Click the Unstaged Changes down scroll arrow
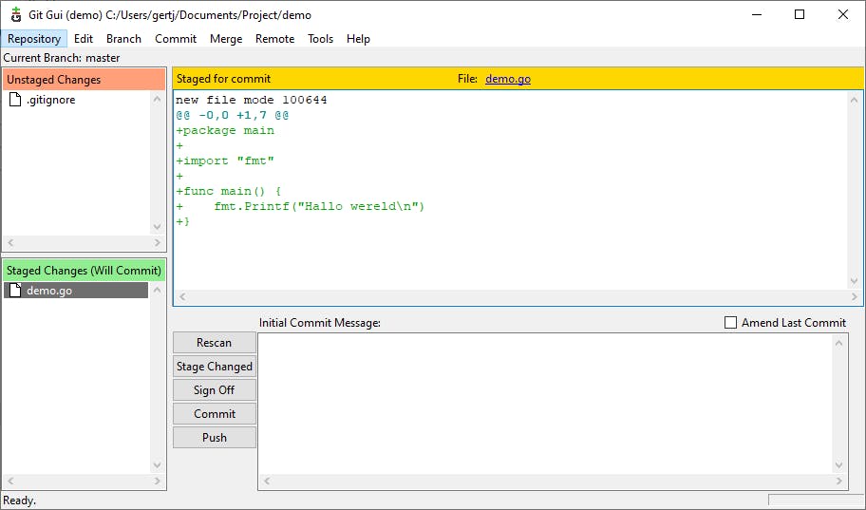The height and width of the screenshot is (510, 866). (157, 227)
